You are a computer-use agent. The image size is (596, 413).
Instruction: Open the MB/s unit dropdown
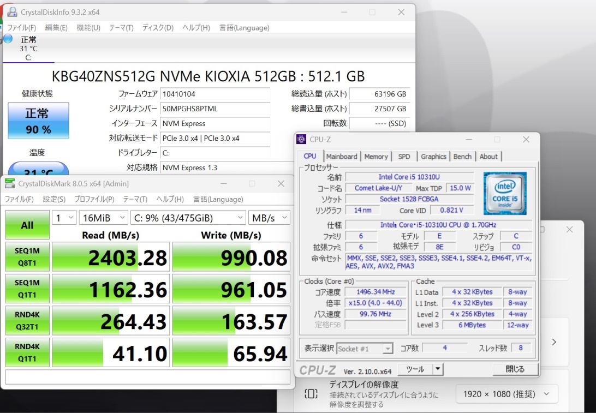coord(269,218)
